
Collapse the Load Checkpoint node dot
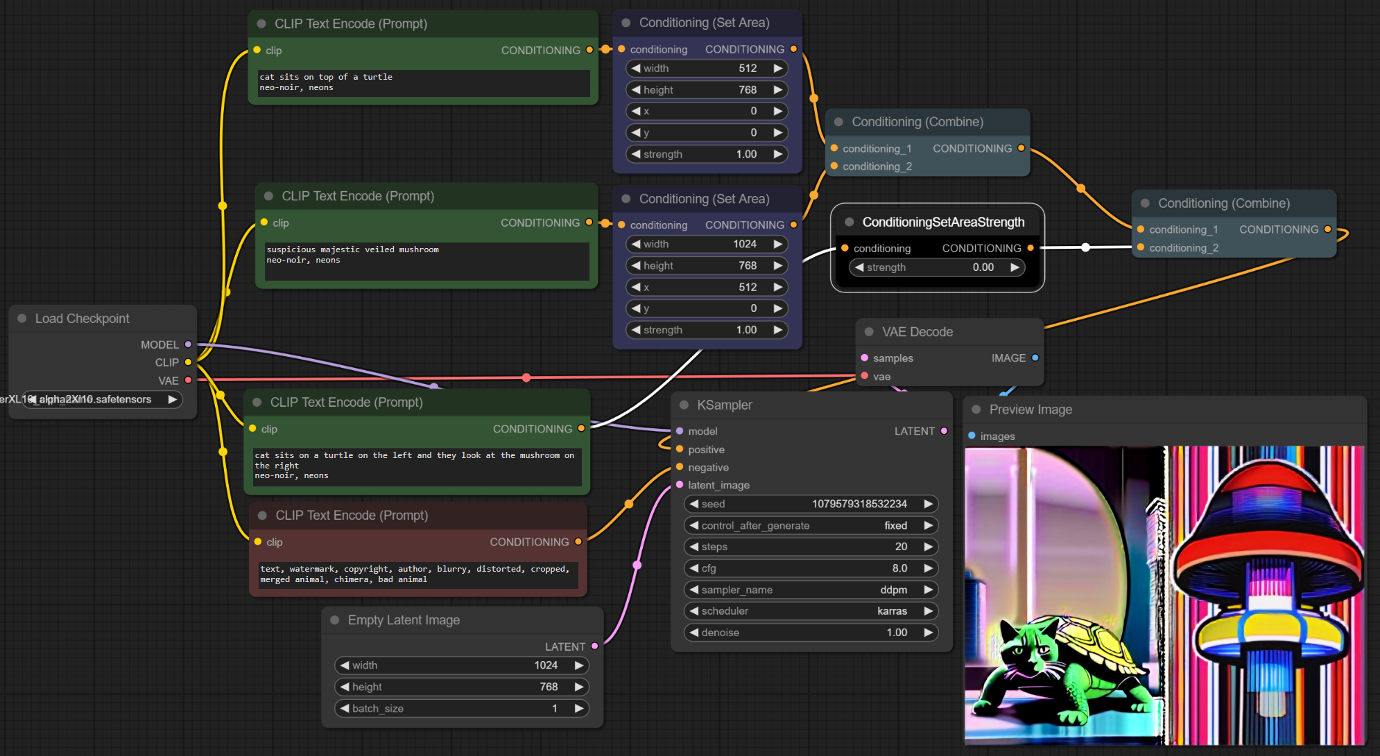[22, 318]
